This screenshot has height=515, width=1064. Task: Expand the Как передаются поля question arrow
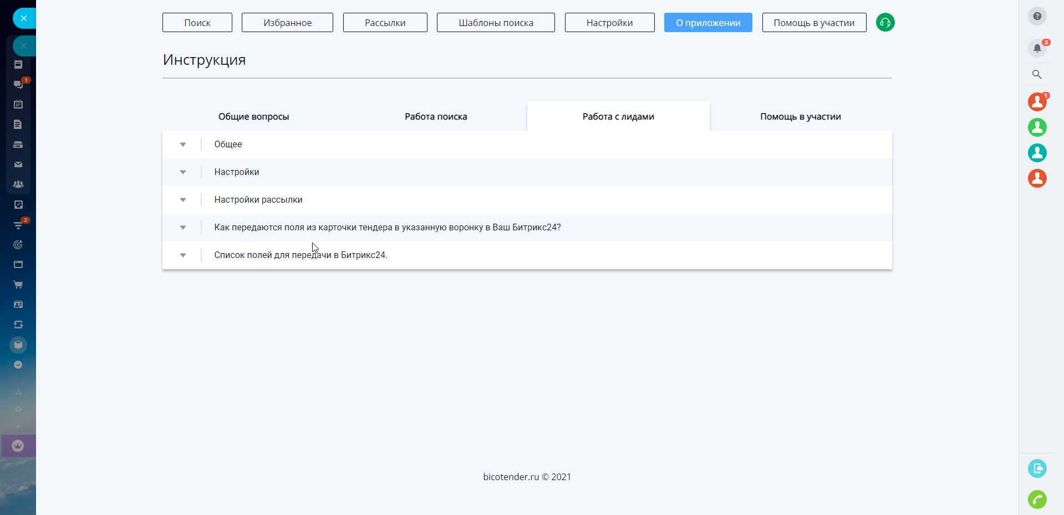pos(182,228)
